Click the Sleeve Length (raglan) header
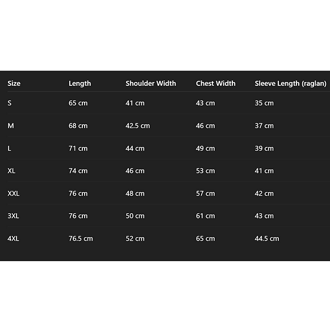Image resolution: width=330 pixels, height=330 pixels. (290, 84)
